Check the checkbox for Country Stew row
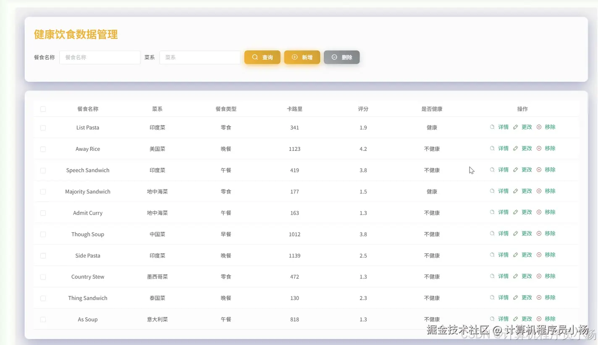The image size is (598, 345). [43, 276]
